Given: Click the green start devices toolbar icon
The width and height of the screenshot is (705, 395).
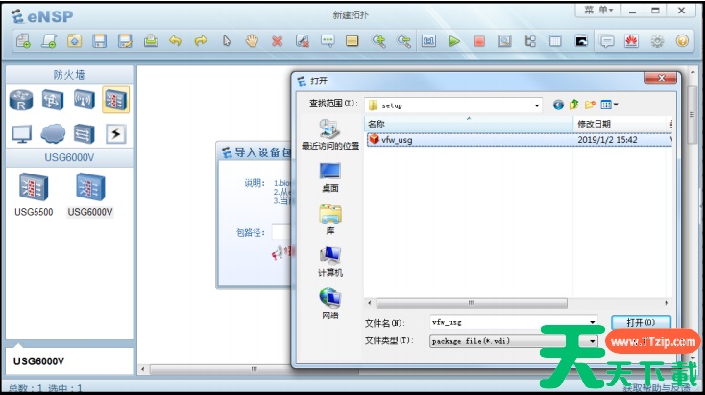Looking at the screenshot, I should (x=454, y=41).
